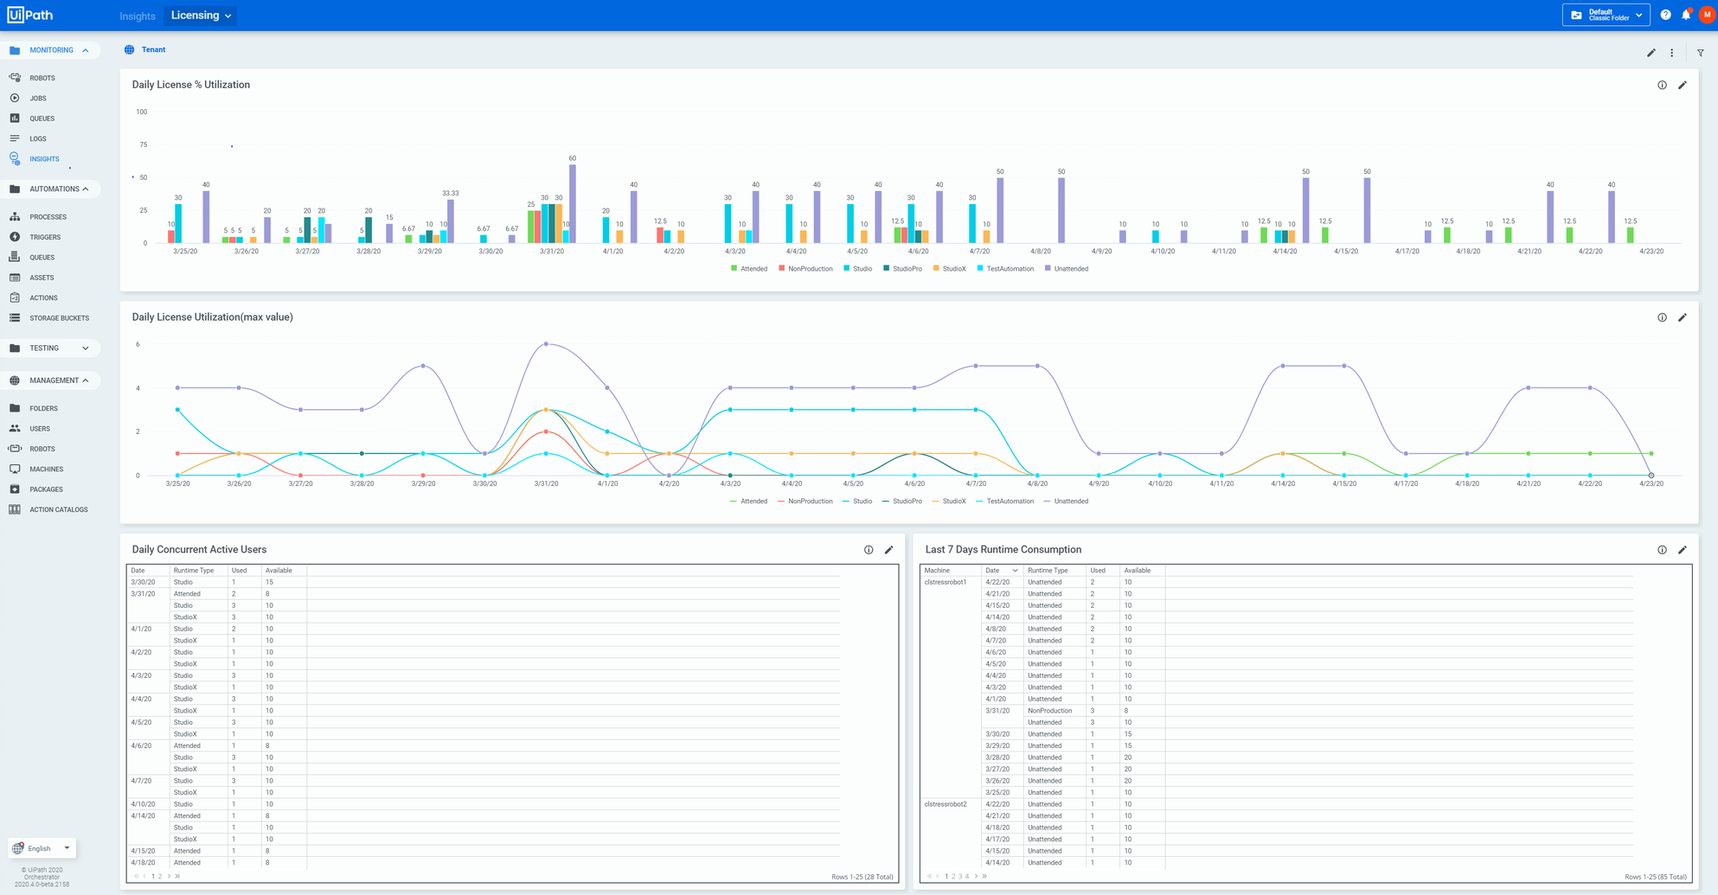Expand the Testing section

(x=86, y=348)
